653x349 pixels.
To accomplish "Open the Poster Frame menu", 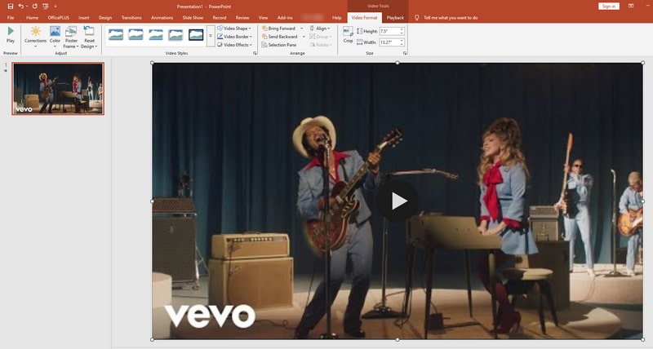I will point(71,38).
